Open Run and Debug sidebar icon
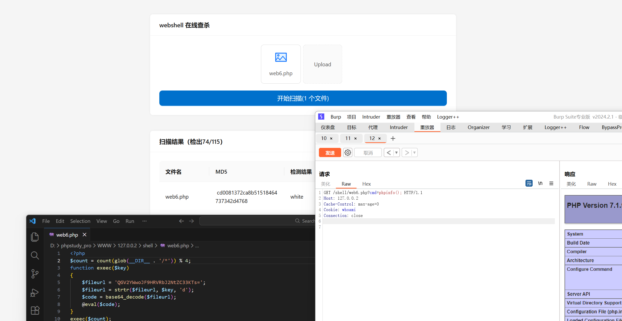Image resolution: width=622 pixels, height=321 pixels. tap(35, 292)
